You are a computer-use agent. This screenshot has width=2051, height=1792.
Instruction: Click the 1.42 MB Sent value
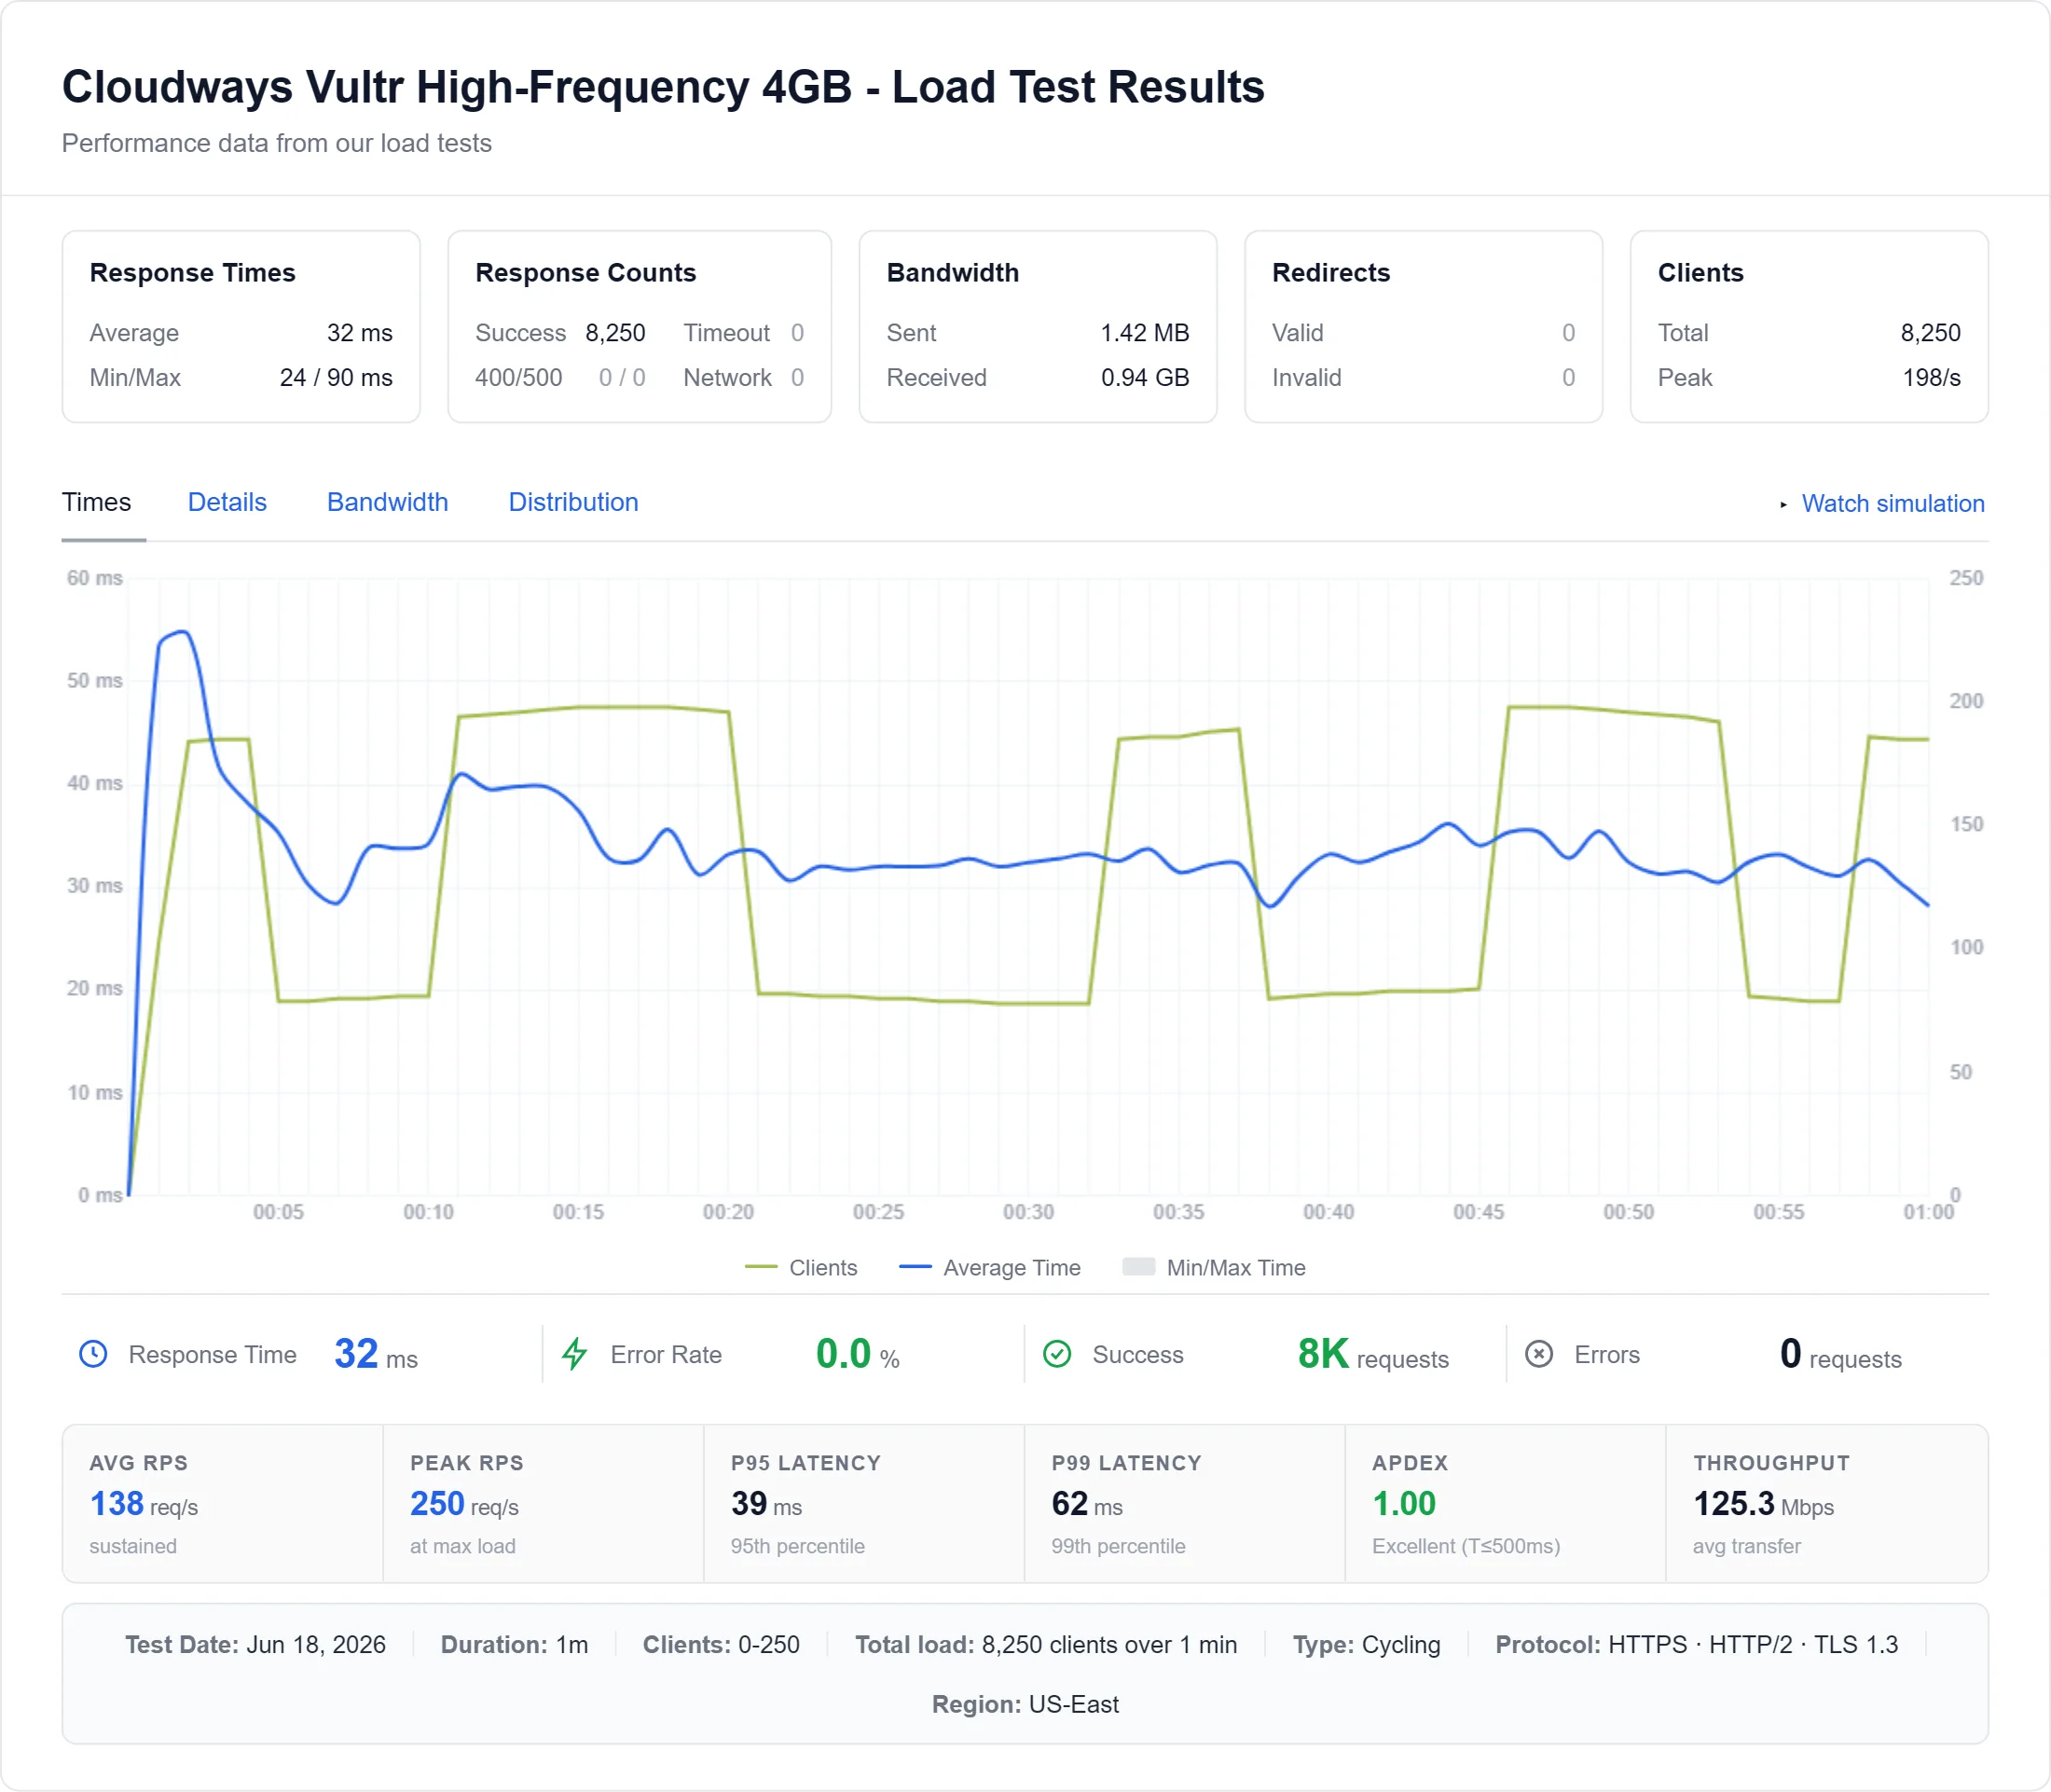click(1145, 333)
